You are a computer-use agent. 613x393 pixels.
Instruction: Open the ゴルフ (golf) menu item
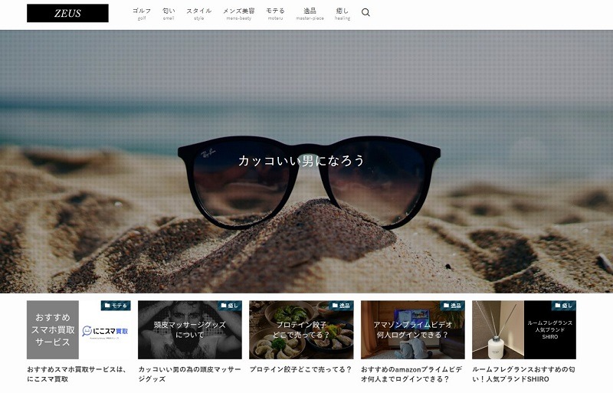pos(142,13)
